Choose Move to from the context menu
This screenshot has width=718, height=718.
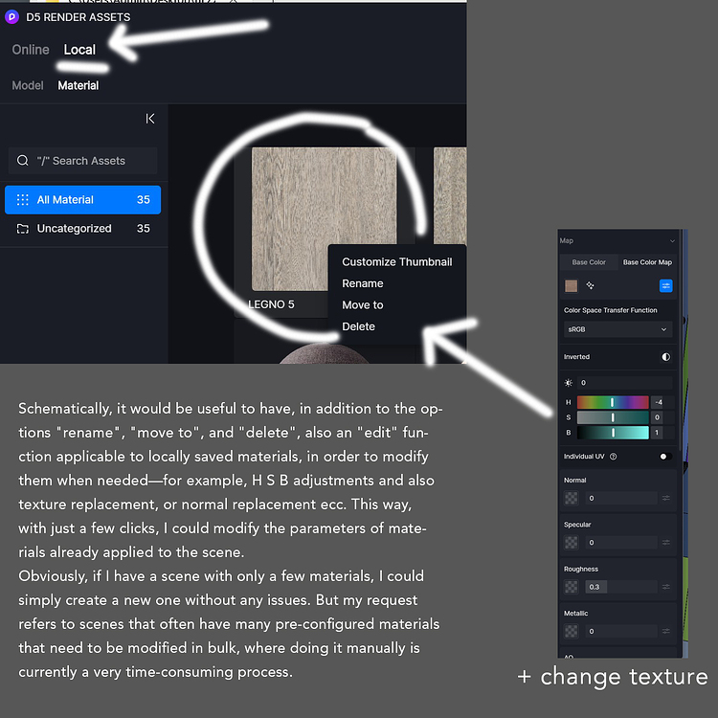tap(363, 305)
